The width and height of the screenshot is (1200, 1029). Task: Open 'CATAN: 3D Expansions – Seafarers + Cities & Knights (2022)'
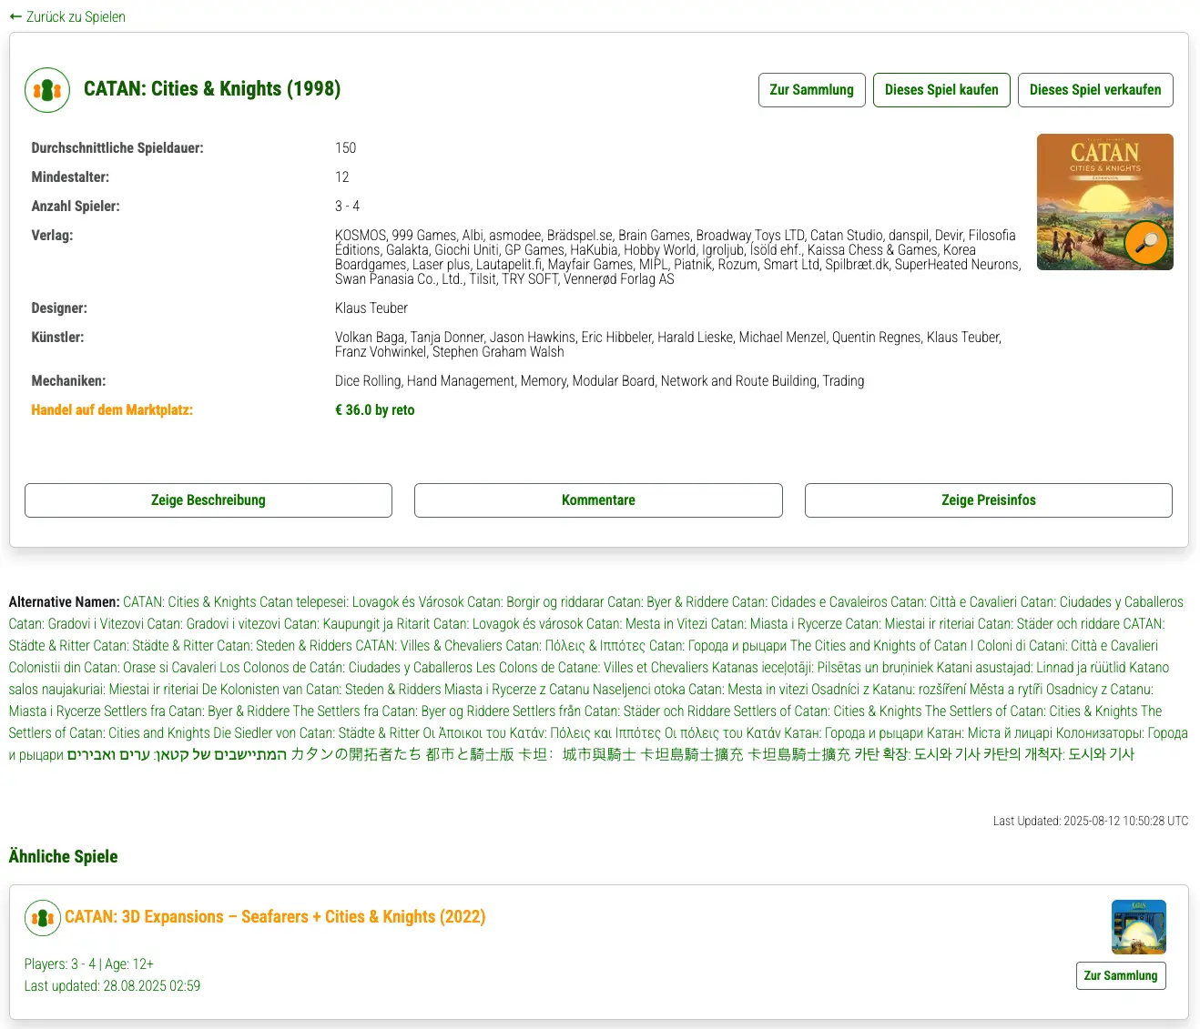[275, 917]
